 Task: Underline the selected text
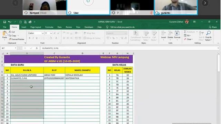click(37, 38)
